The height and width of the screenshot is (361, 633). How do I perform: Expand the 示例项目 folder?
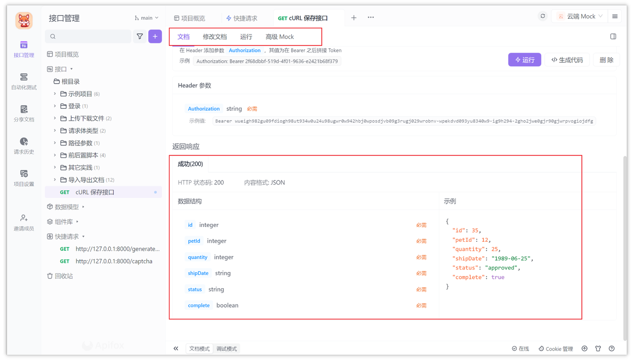point(55,93)
